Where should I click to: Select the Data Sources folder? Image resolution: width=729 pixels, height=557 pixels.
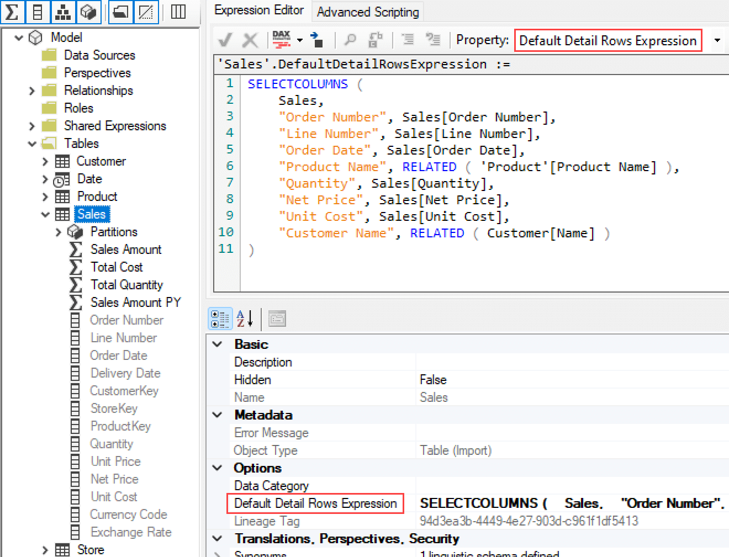[x=99, y=55]
